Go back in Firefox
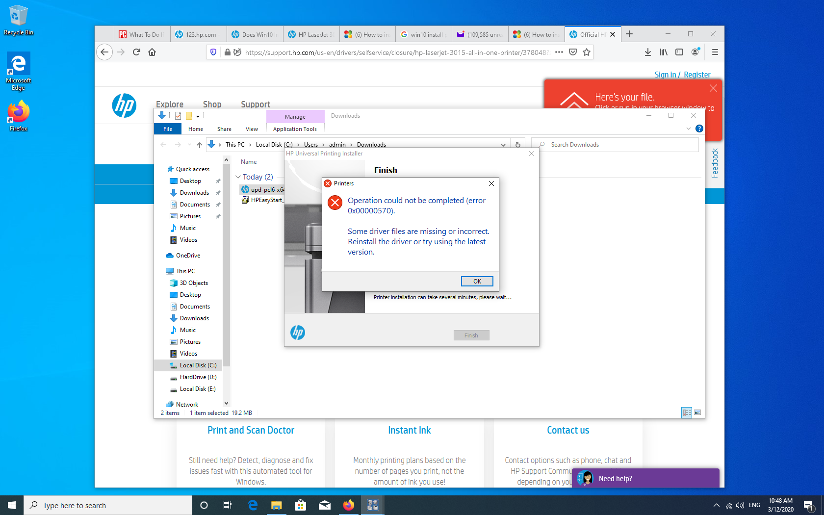Image resolution: width=824 pixels, height=515 pixels. [x=104, y=52]
